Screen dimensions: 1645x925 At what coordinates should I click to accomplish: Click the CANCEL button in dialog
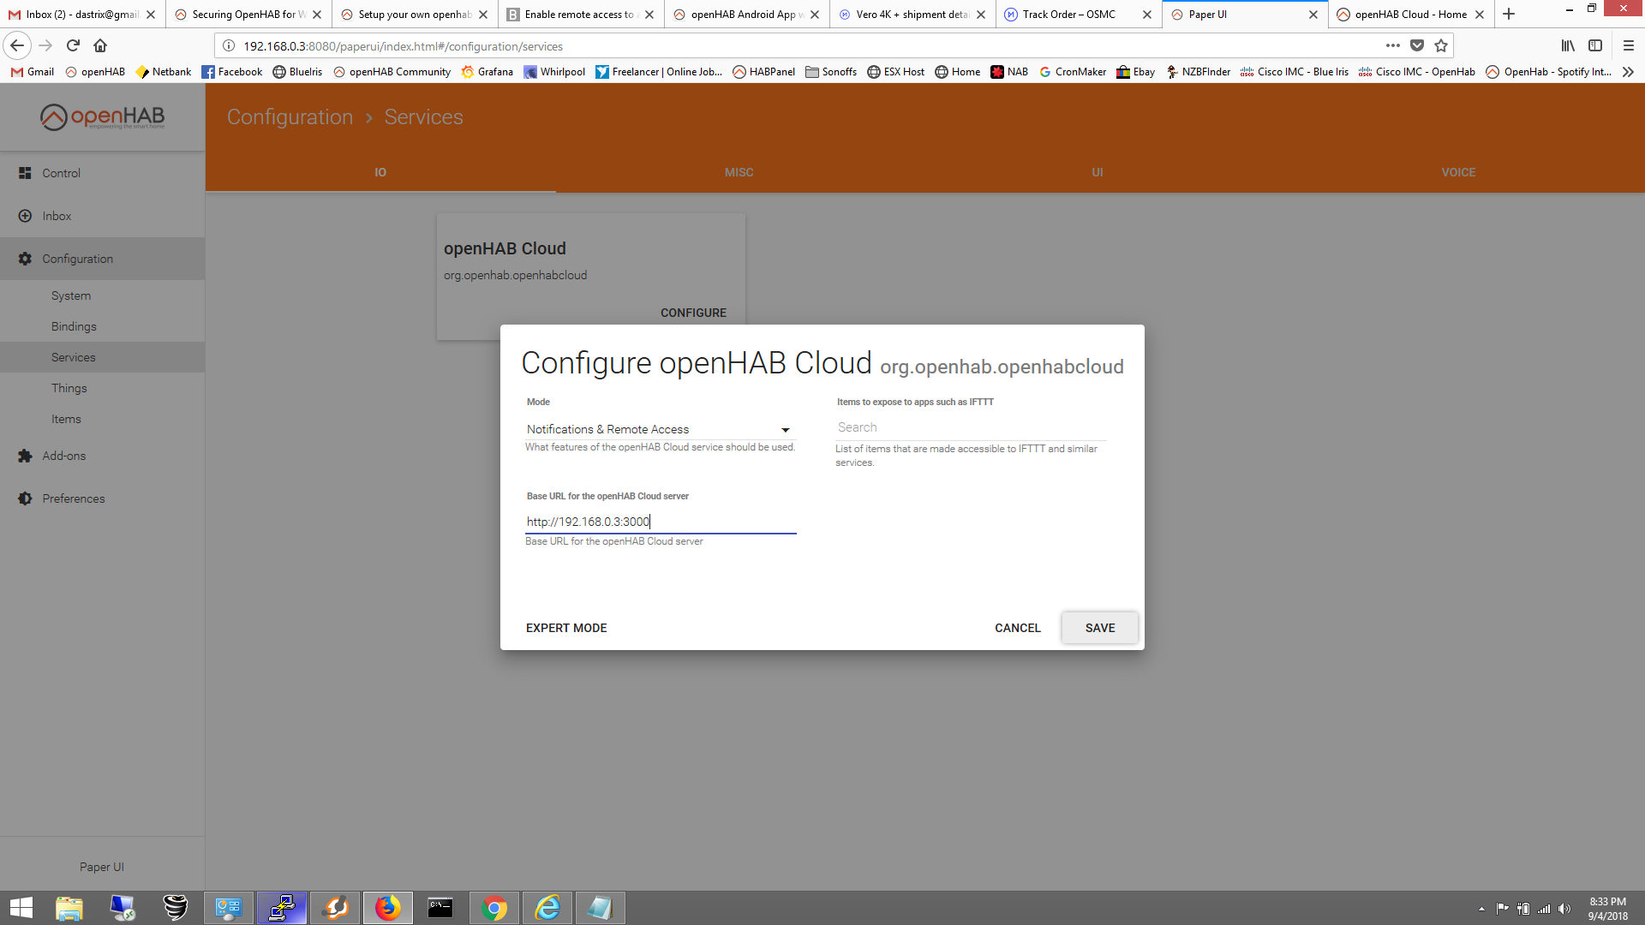click(1017, 628)
